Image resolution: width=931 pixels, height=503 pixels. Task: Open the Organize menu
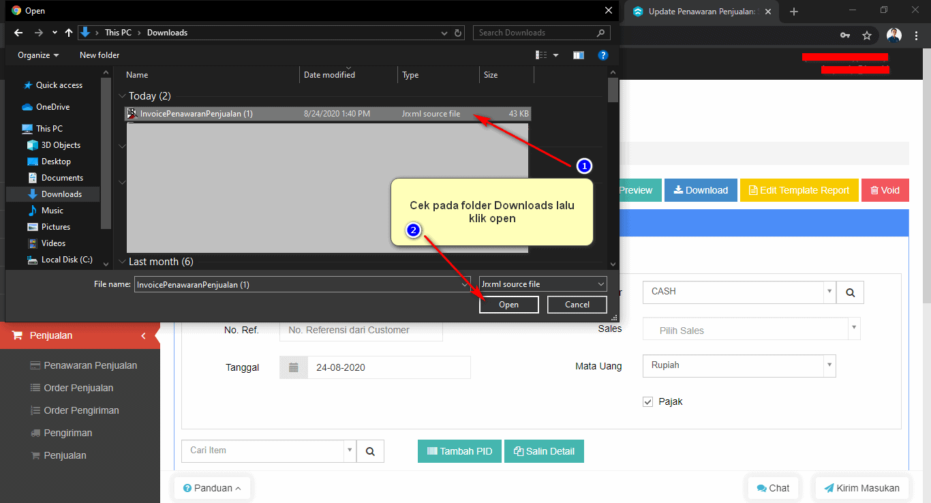pyautogui.click(x=38, y=55)
